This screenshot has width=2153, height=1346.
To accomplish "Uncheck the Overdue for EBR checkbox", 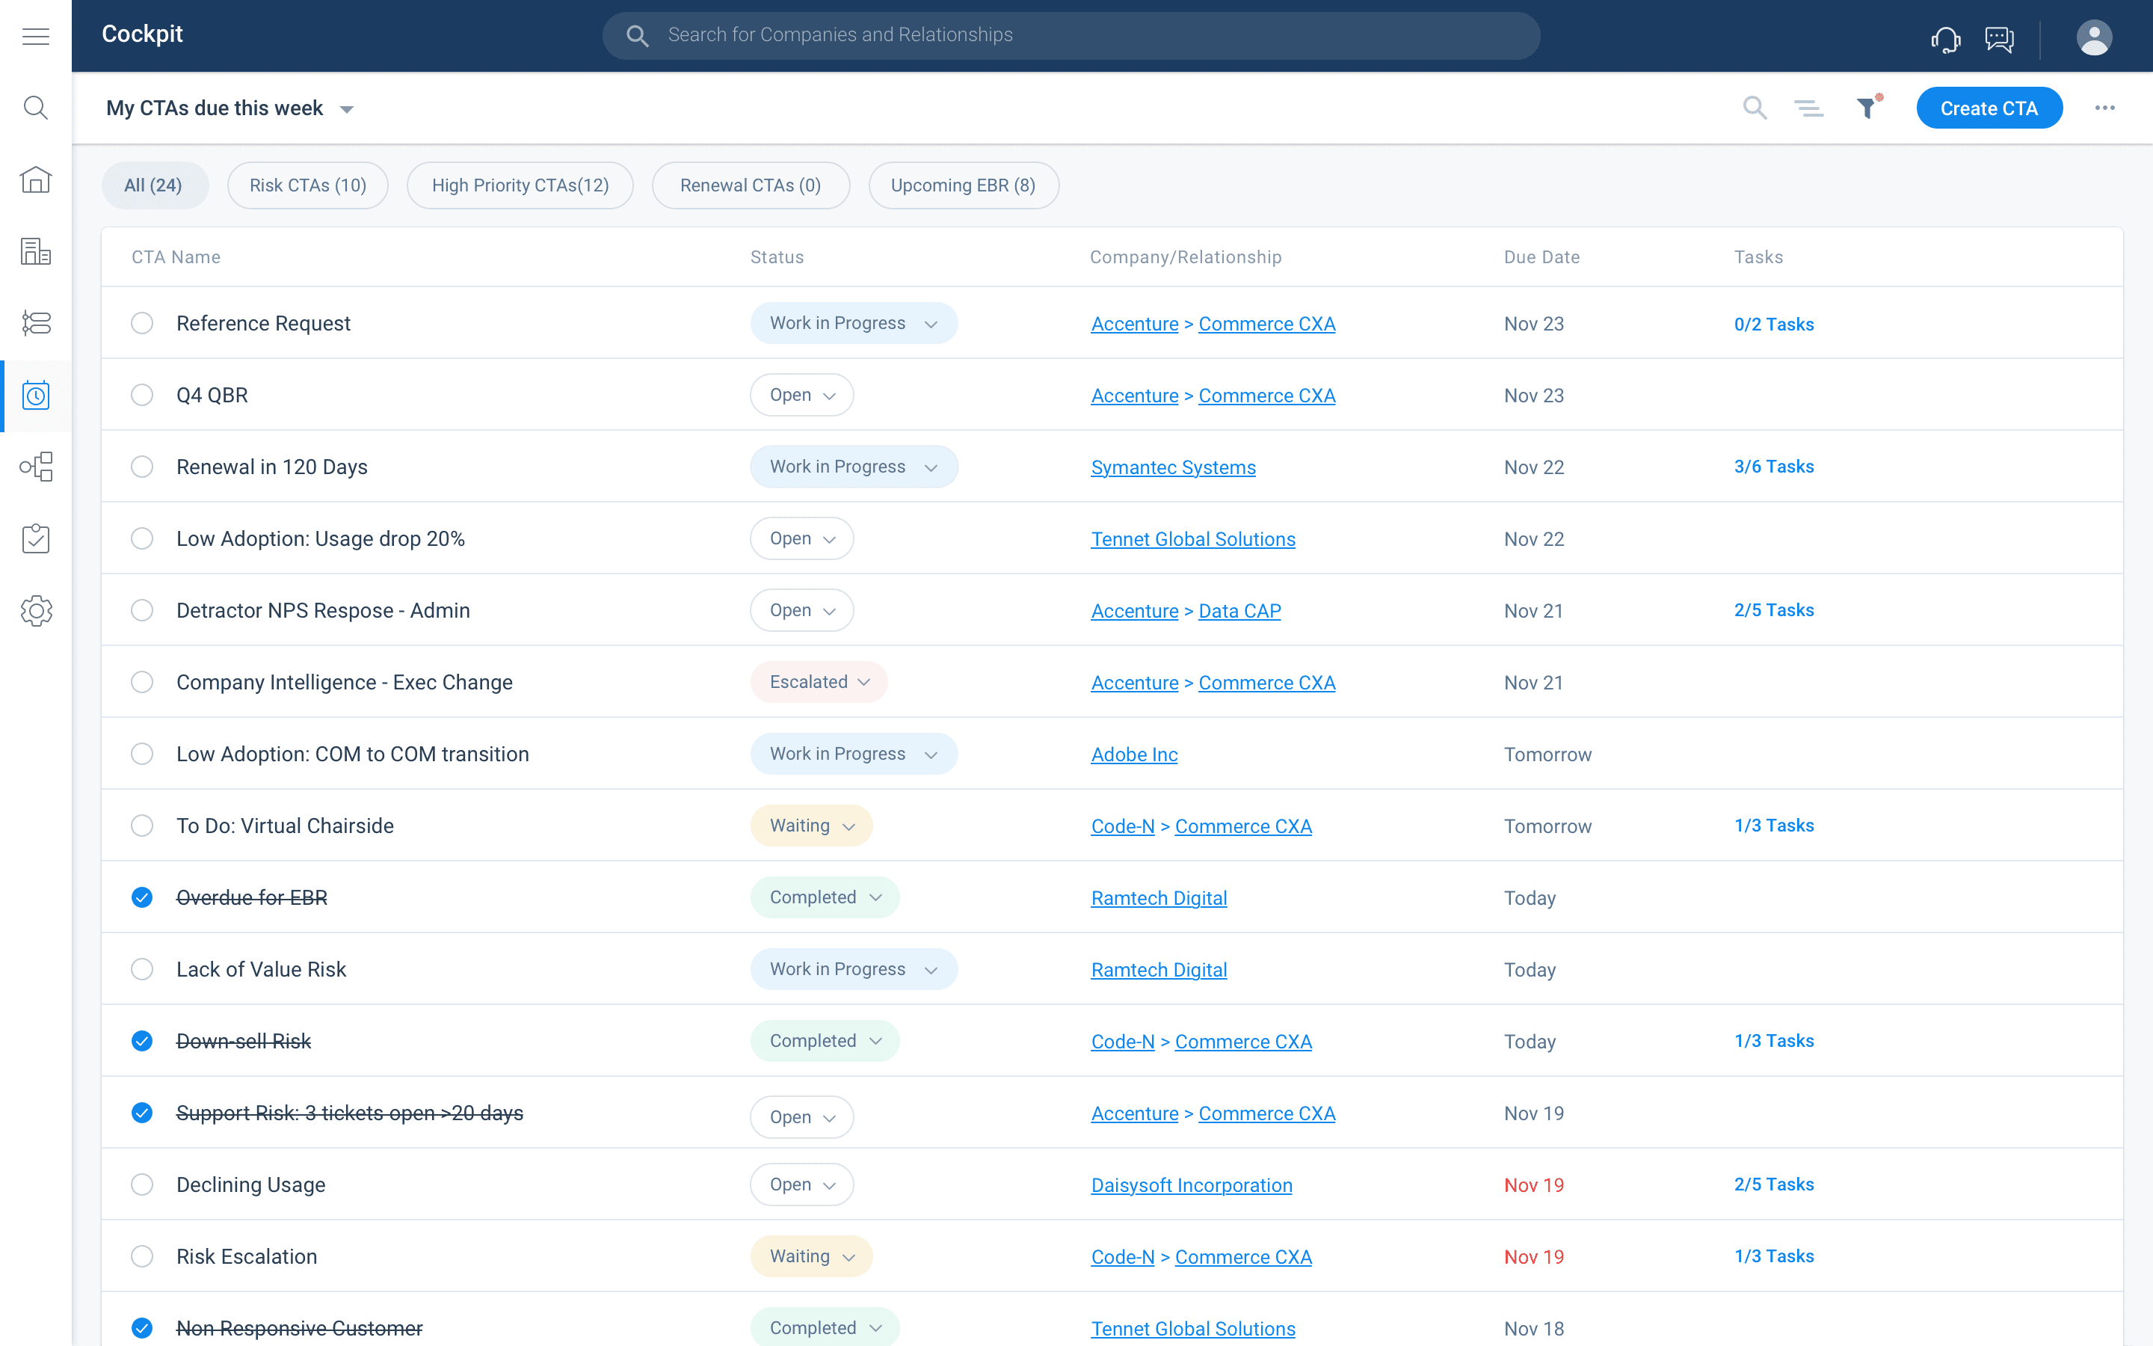I will pos(142,897).
